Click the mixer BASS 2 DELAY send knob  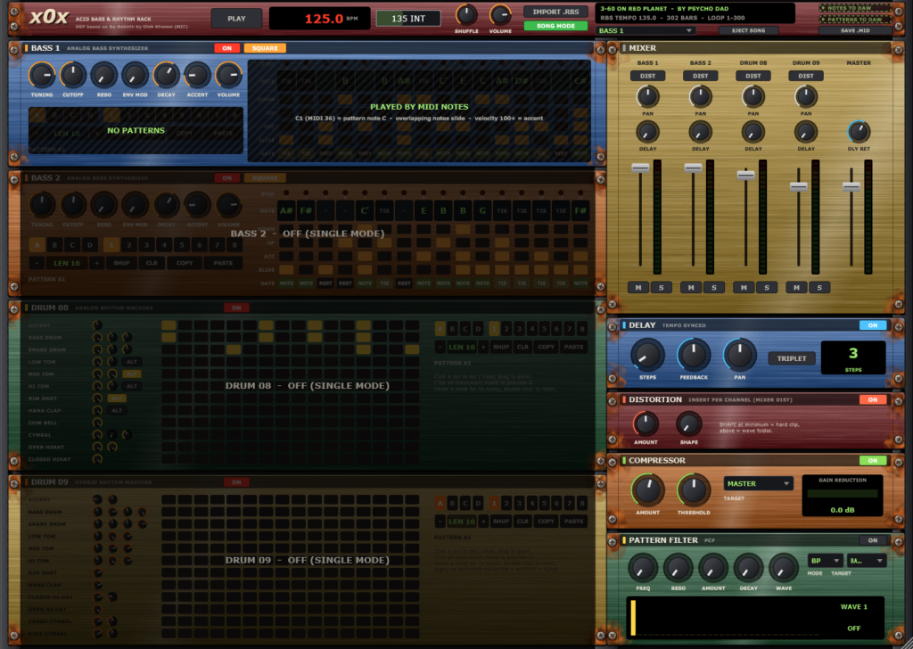pyautogui.click(x=701, y=132)
